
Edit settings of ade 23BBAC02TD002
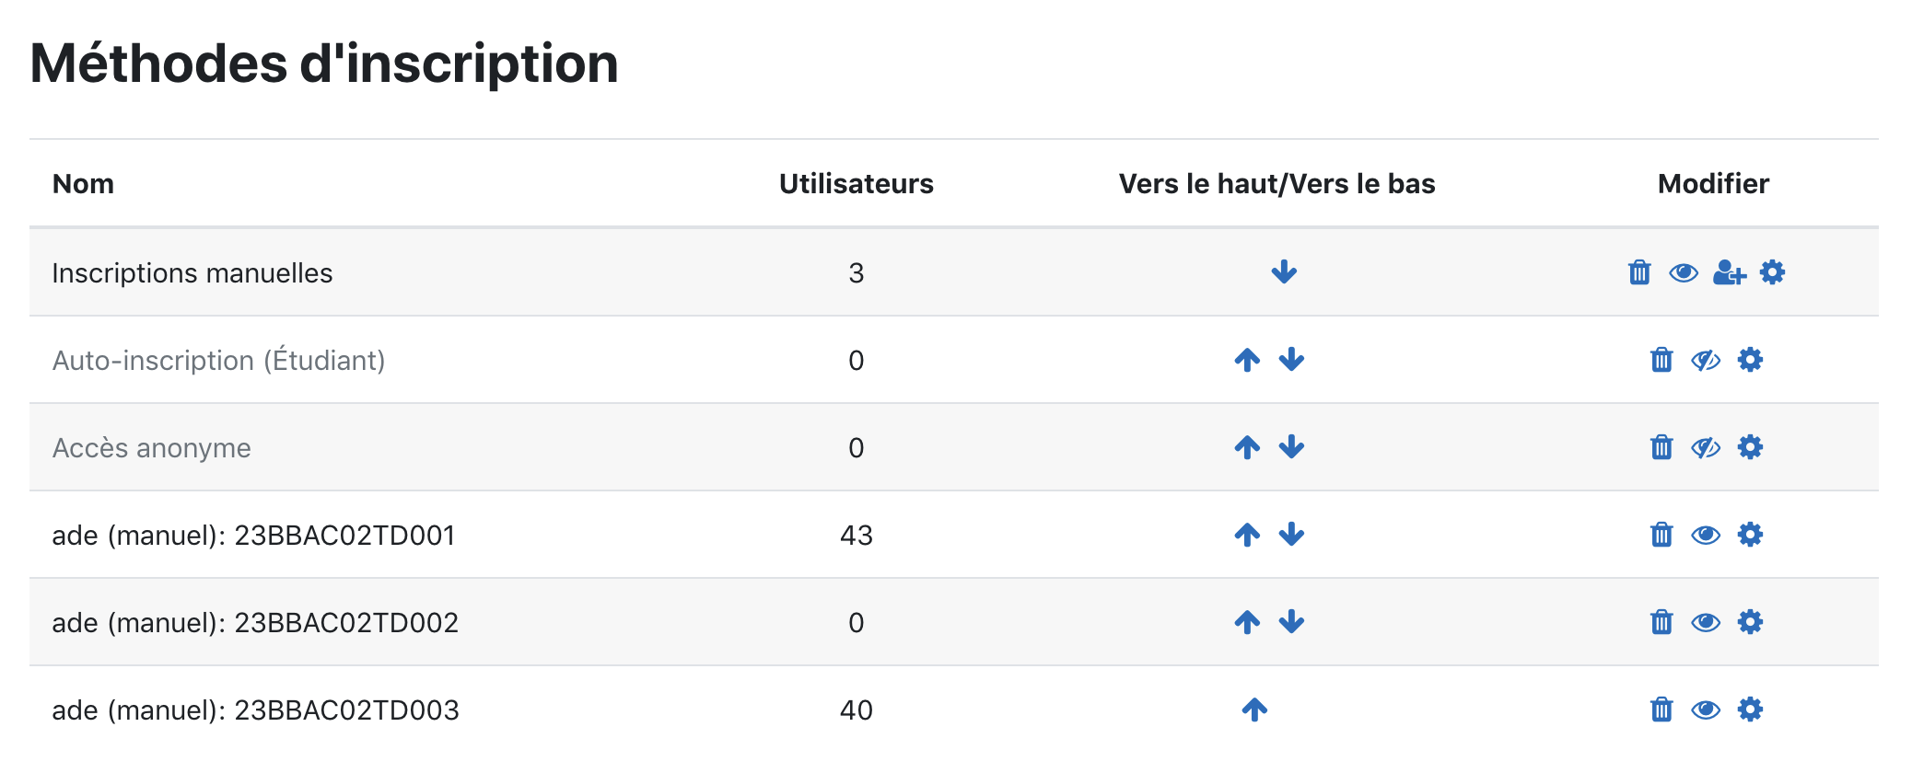(x=1750, y=622)
